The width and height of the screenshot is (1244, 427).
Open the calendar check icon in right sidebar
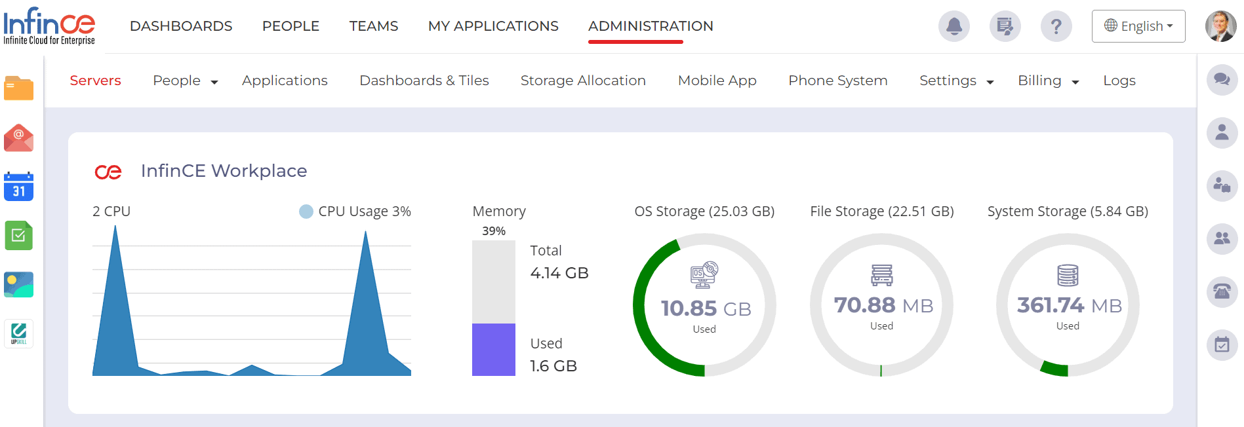pyautogui.click(x=1222, y=344)
